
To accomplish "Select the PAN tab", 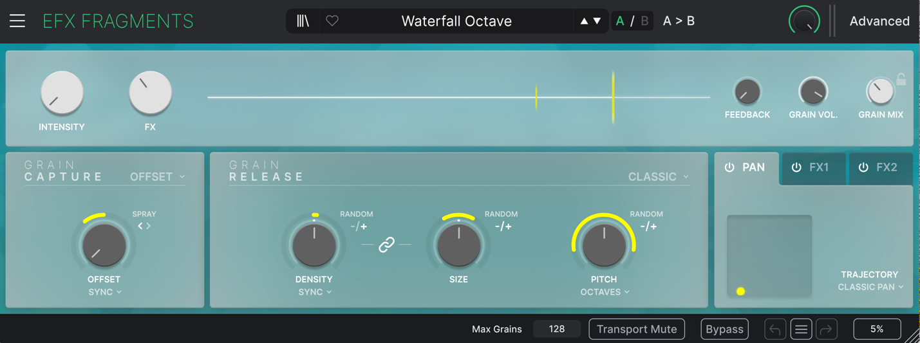I will [x=747, y=167].
